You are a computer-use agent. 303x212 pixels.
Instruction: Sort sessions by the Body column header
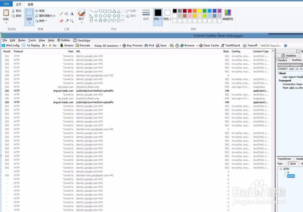(226, 51)
